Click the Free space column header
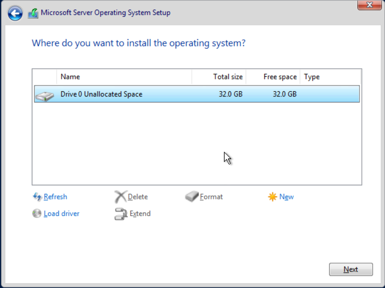The width and height of the screenshot is (385, 288). pyautogui.click(x=273, y=77)
